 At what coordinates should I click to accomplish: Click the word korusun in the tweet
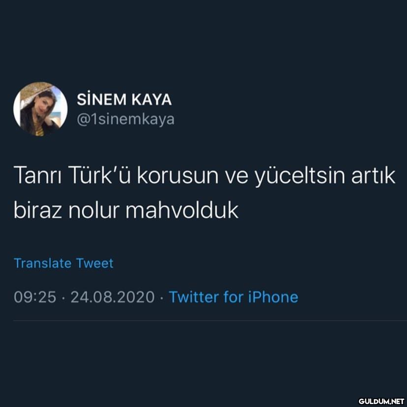(177, 175)
